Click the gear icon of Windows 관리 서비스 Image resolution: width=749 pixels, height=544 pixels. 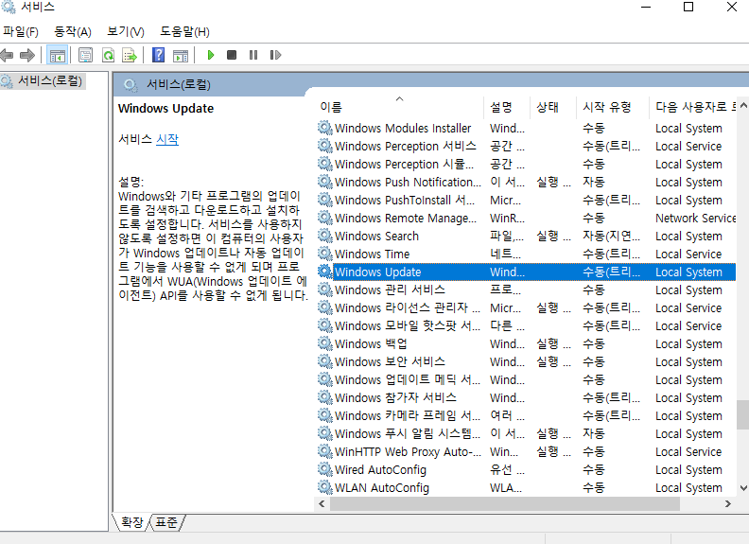point(325,290)
